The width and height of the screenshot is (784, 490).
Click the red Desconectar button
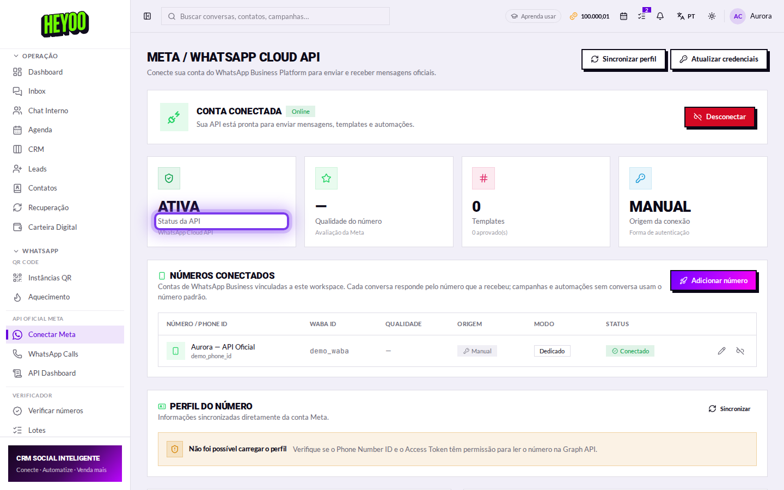[x=720, y=117]
